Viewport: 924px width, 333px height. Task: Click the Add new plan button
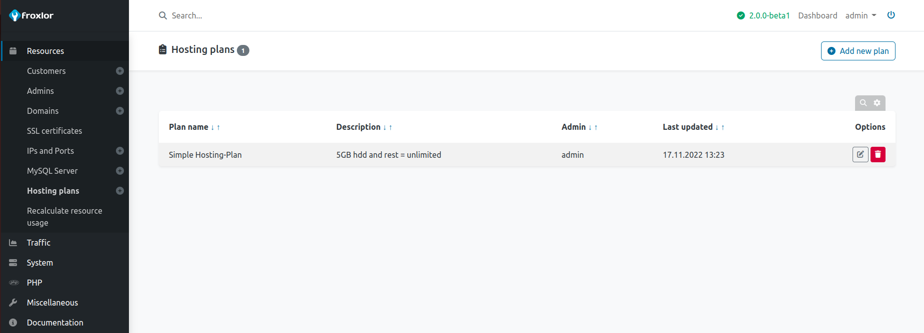tap(858, 51)
